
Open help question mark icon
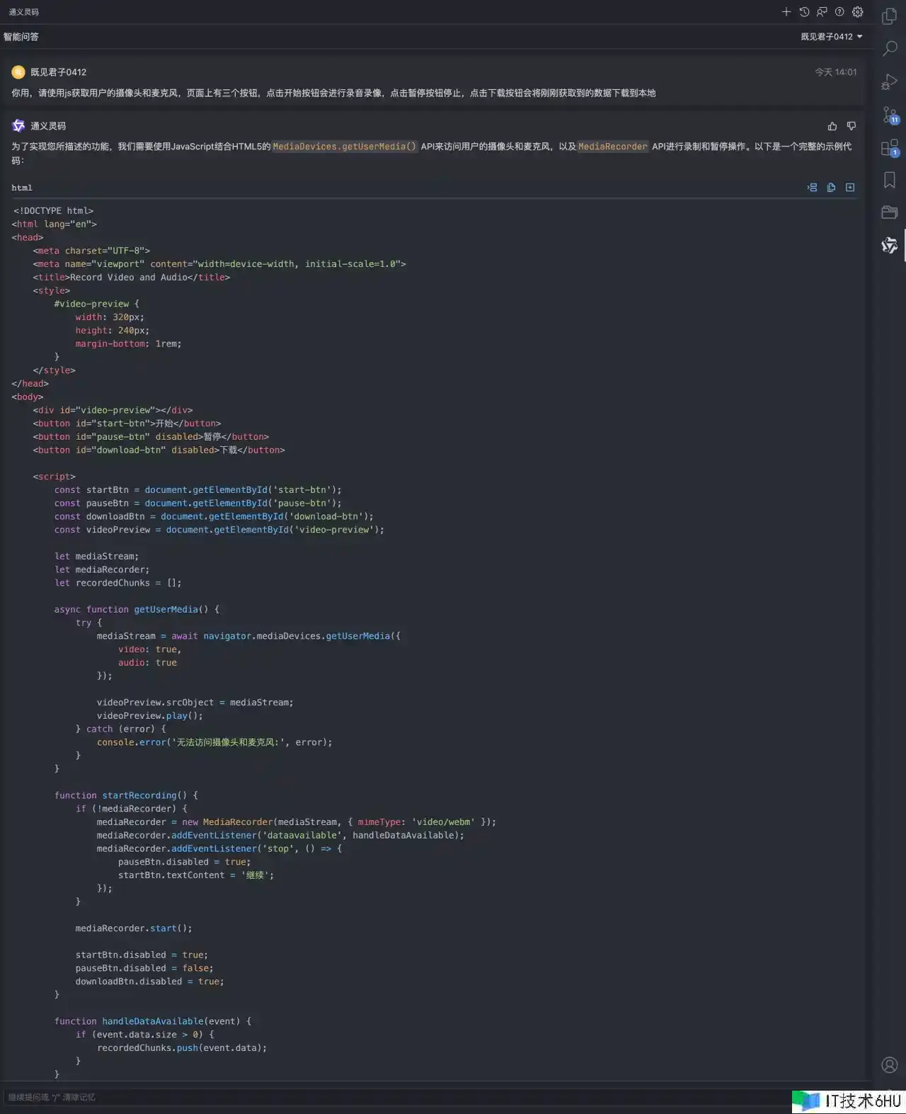[x=839, y=12]
